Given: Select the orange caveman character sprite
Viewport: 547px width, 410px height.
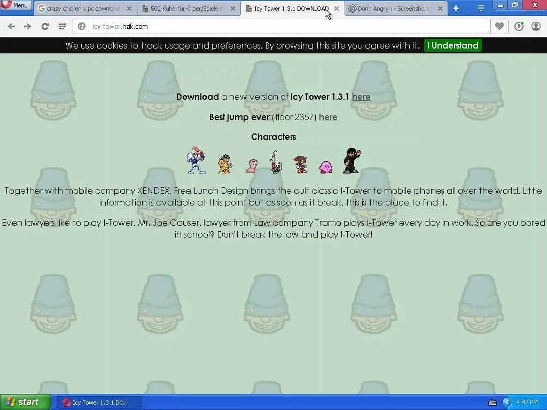Looking at the screenshot, I should click(225, 164).
